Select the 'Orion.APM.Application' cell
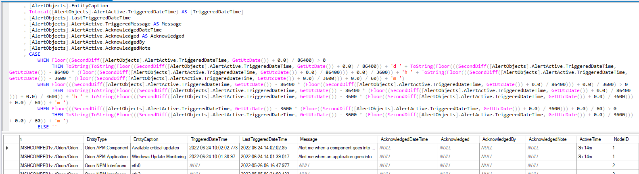Image resolution: width=639 pixels, height=174 pixels. (x=106, y=157)
